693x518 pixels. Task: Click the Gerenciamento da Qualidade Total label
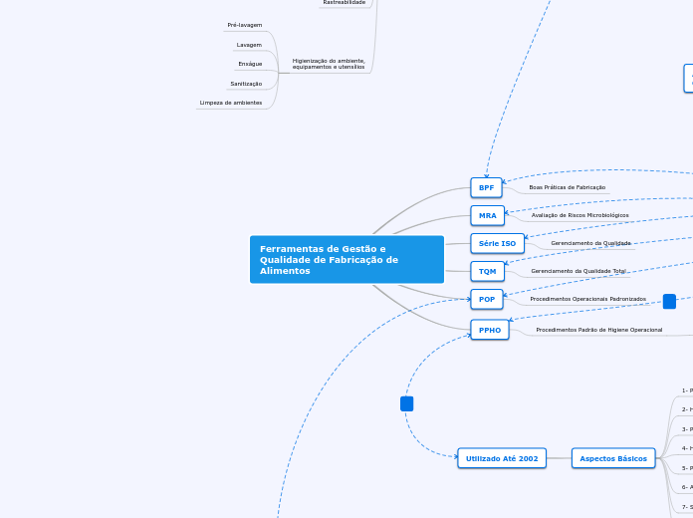coord(578,271)
